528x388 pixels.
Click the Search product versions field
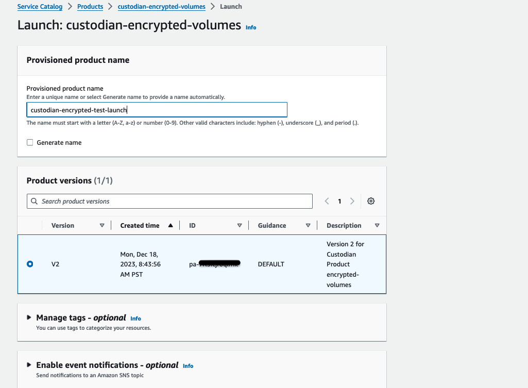(x=169, y=201)
